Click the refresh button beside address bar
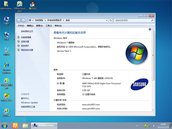 110,20
